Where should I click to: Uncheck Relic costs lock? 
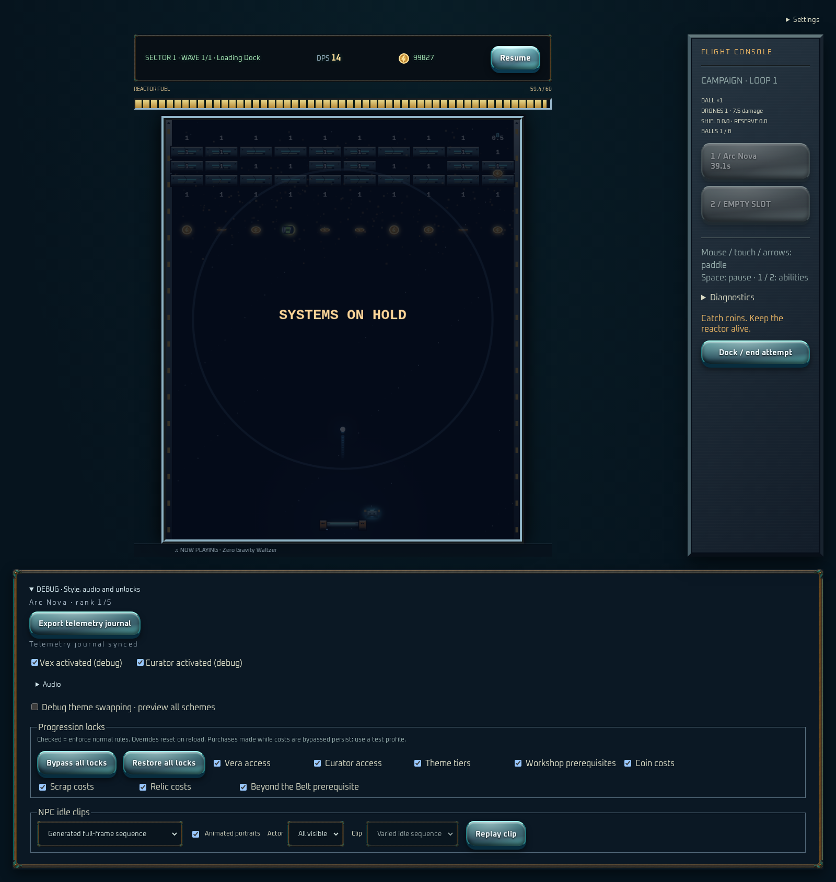point(143,787)
